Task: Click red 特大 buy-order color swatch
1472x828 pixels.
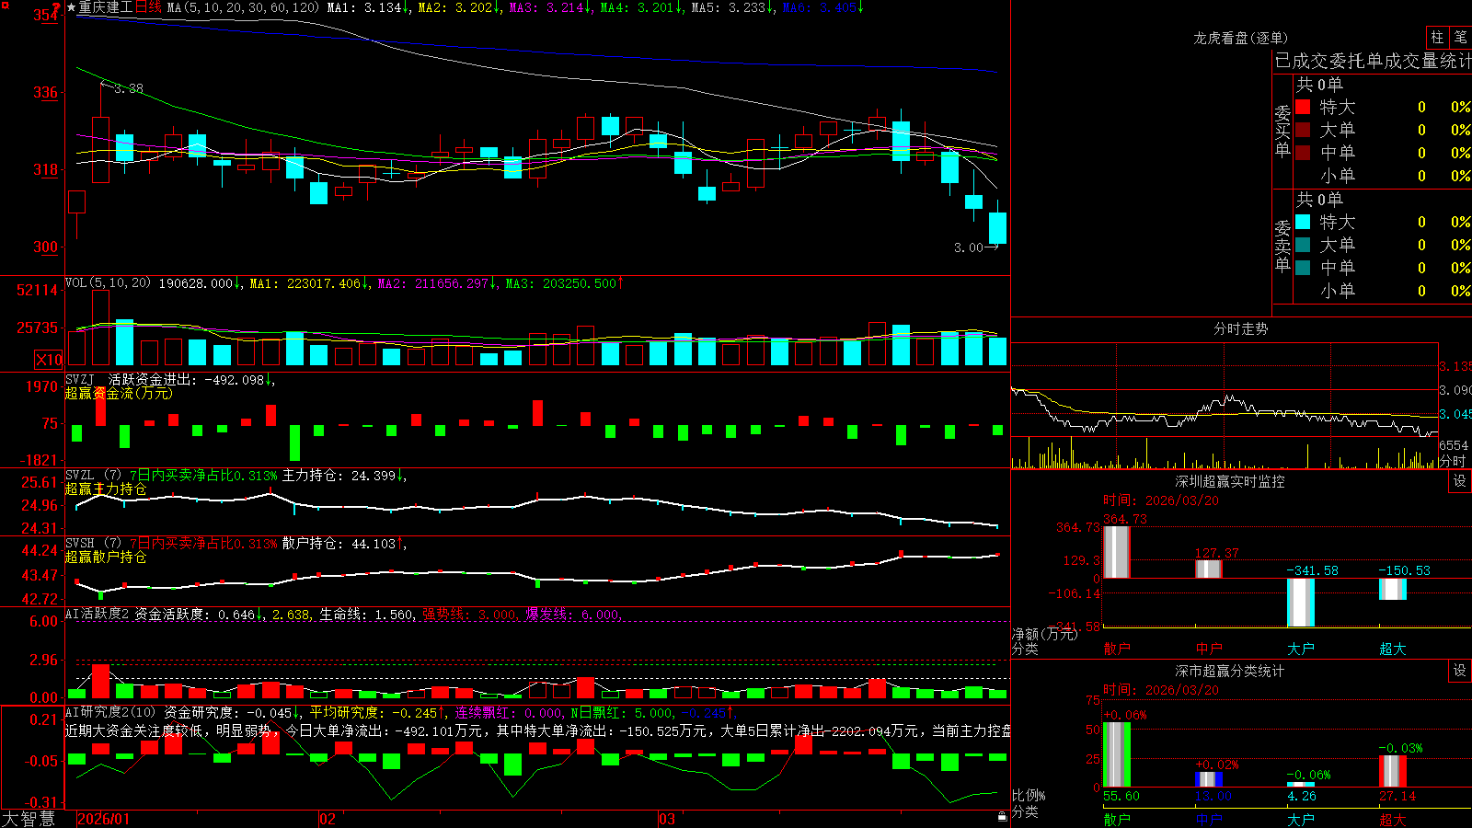Action: pos(1303,107)
